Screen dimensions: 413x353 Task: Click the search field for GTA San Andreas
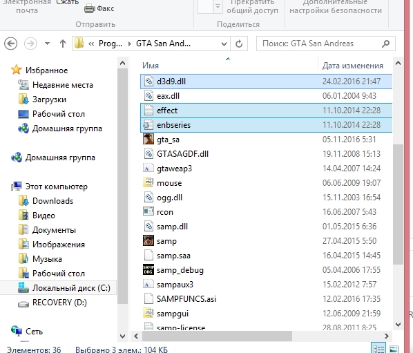pyautogui.click(x=326, y=44)
